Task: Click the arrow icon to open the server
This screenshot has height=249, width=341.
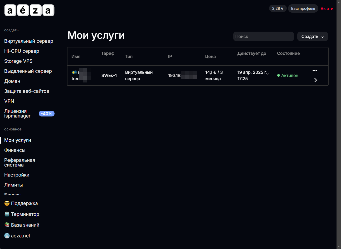Action: tap(315, 80)
